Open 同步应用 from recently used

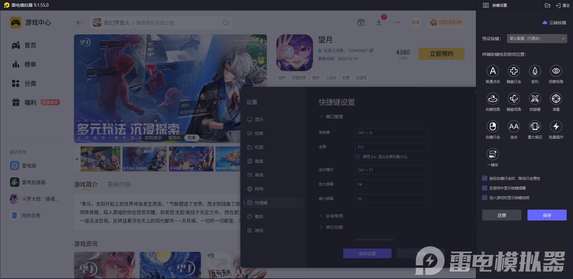point(25,216)
